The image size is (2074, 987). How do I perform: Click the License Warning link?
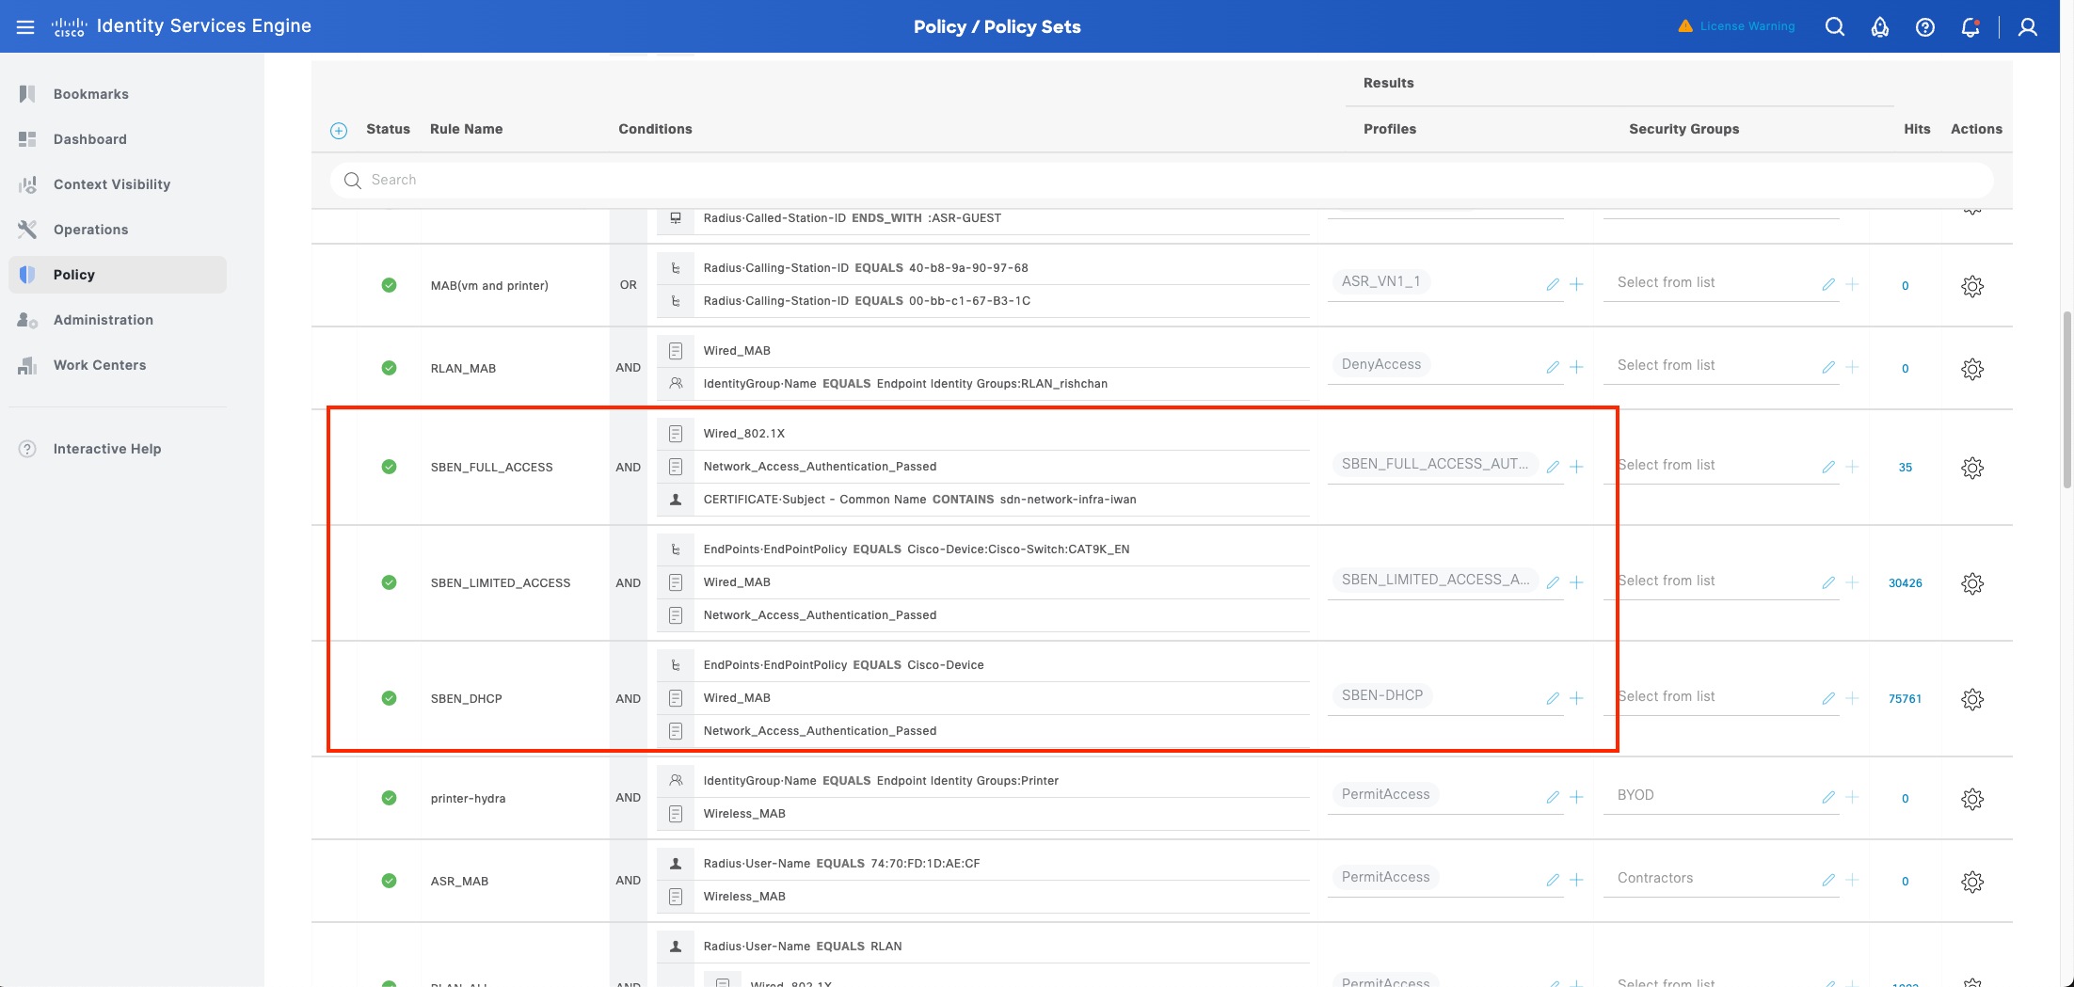point(1747,26)
